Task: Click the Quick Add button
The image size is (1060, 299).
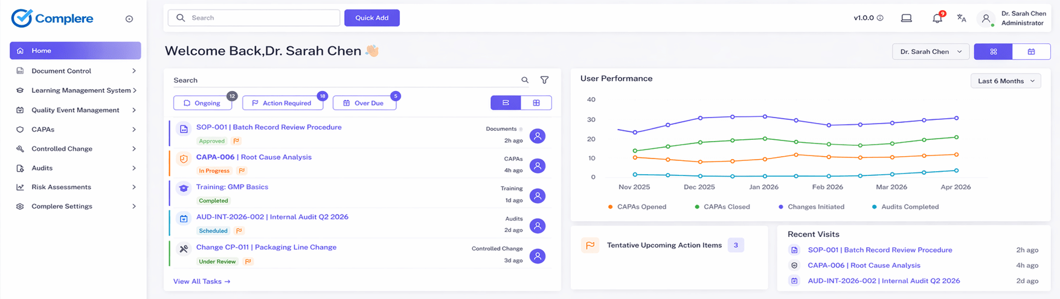Action: pos(372,18)
